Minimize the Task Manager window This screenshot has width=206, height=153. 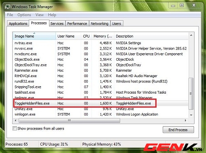(x=173, y=6)
